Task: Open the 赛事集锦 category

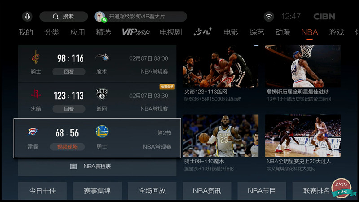Action: 97,191
